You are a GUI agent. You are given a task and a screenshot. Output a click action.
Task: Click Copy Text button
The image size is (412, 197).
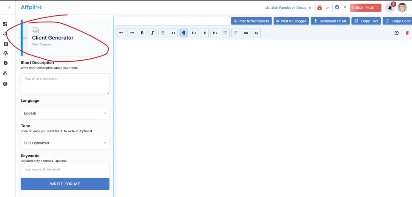tap(366, 21)
